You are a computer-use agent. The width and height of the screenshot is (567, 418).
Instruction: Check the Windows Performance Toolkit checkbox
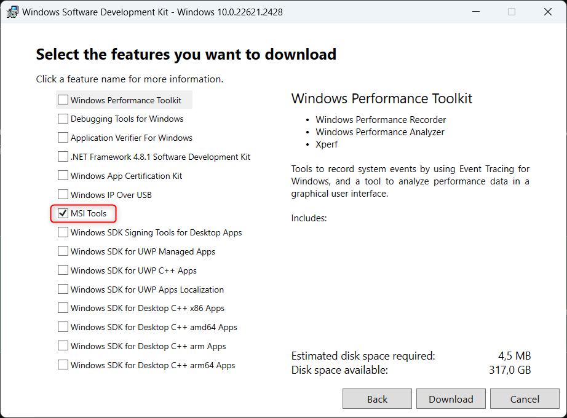pyautogui.click(x=63, y=100)
